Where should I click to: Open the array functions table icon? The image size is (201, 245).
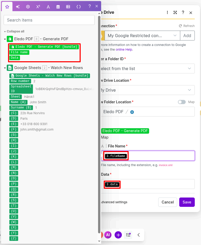tap(68, 6)
